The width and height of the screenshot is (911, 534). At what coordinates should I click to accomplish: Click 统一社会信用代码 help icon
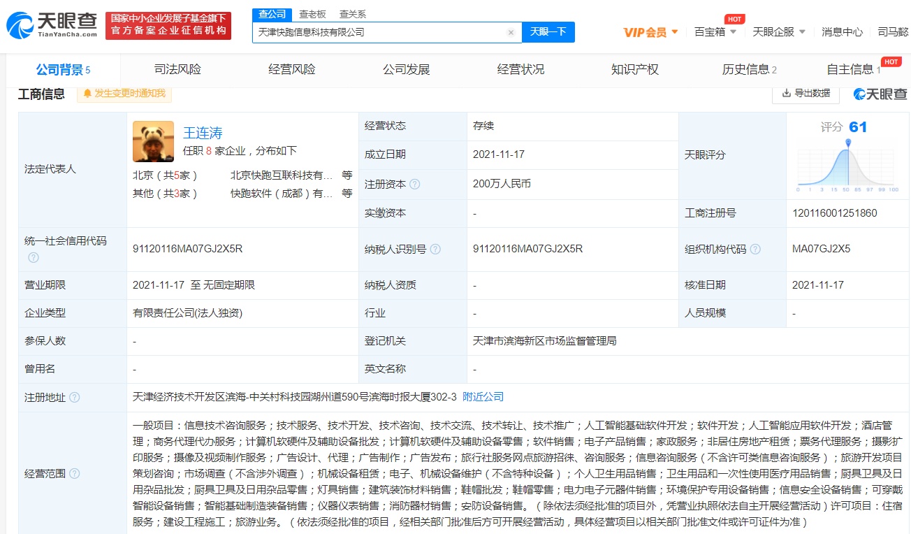[x=33, y=258]
